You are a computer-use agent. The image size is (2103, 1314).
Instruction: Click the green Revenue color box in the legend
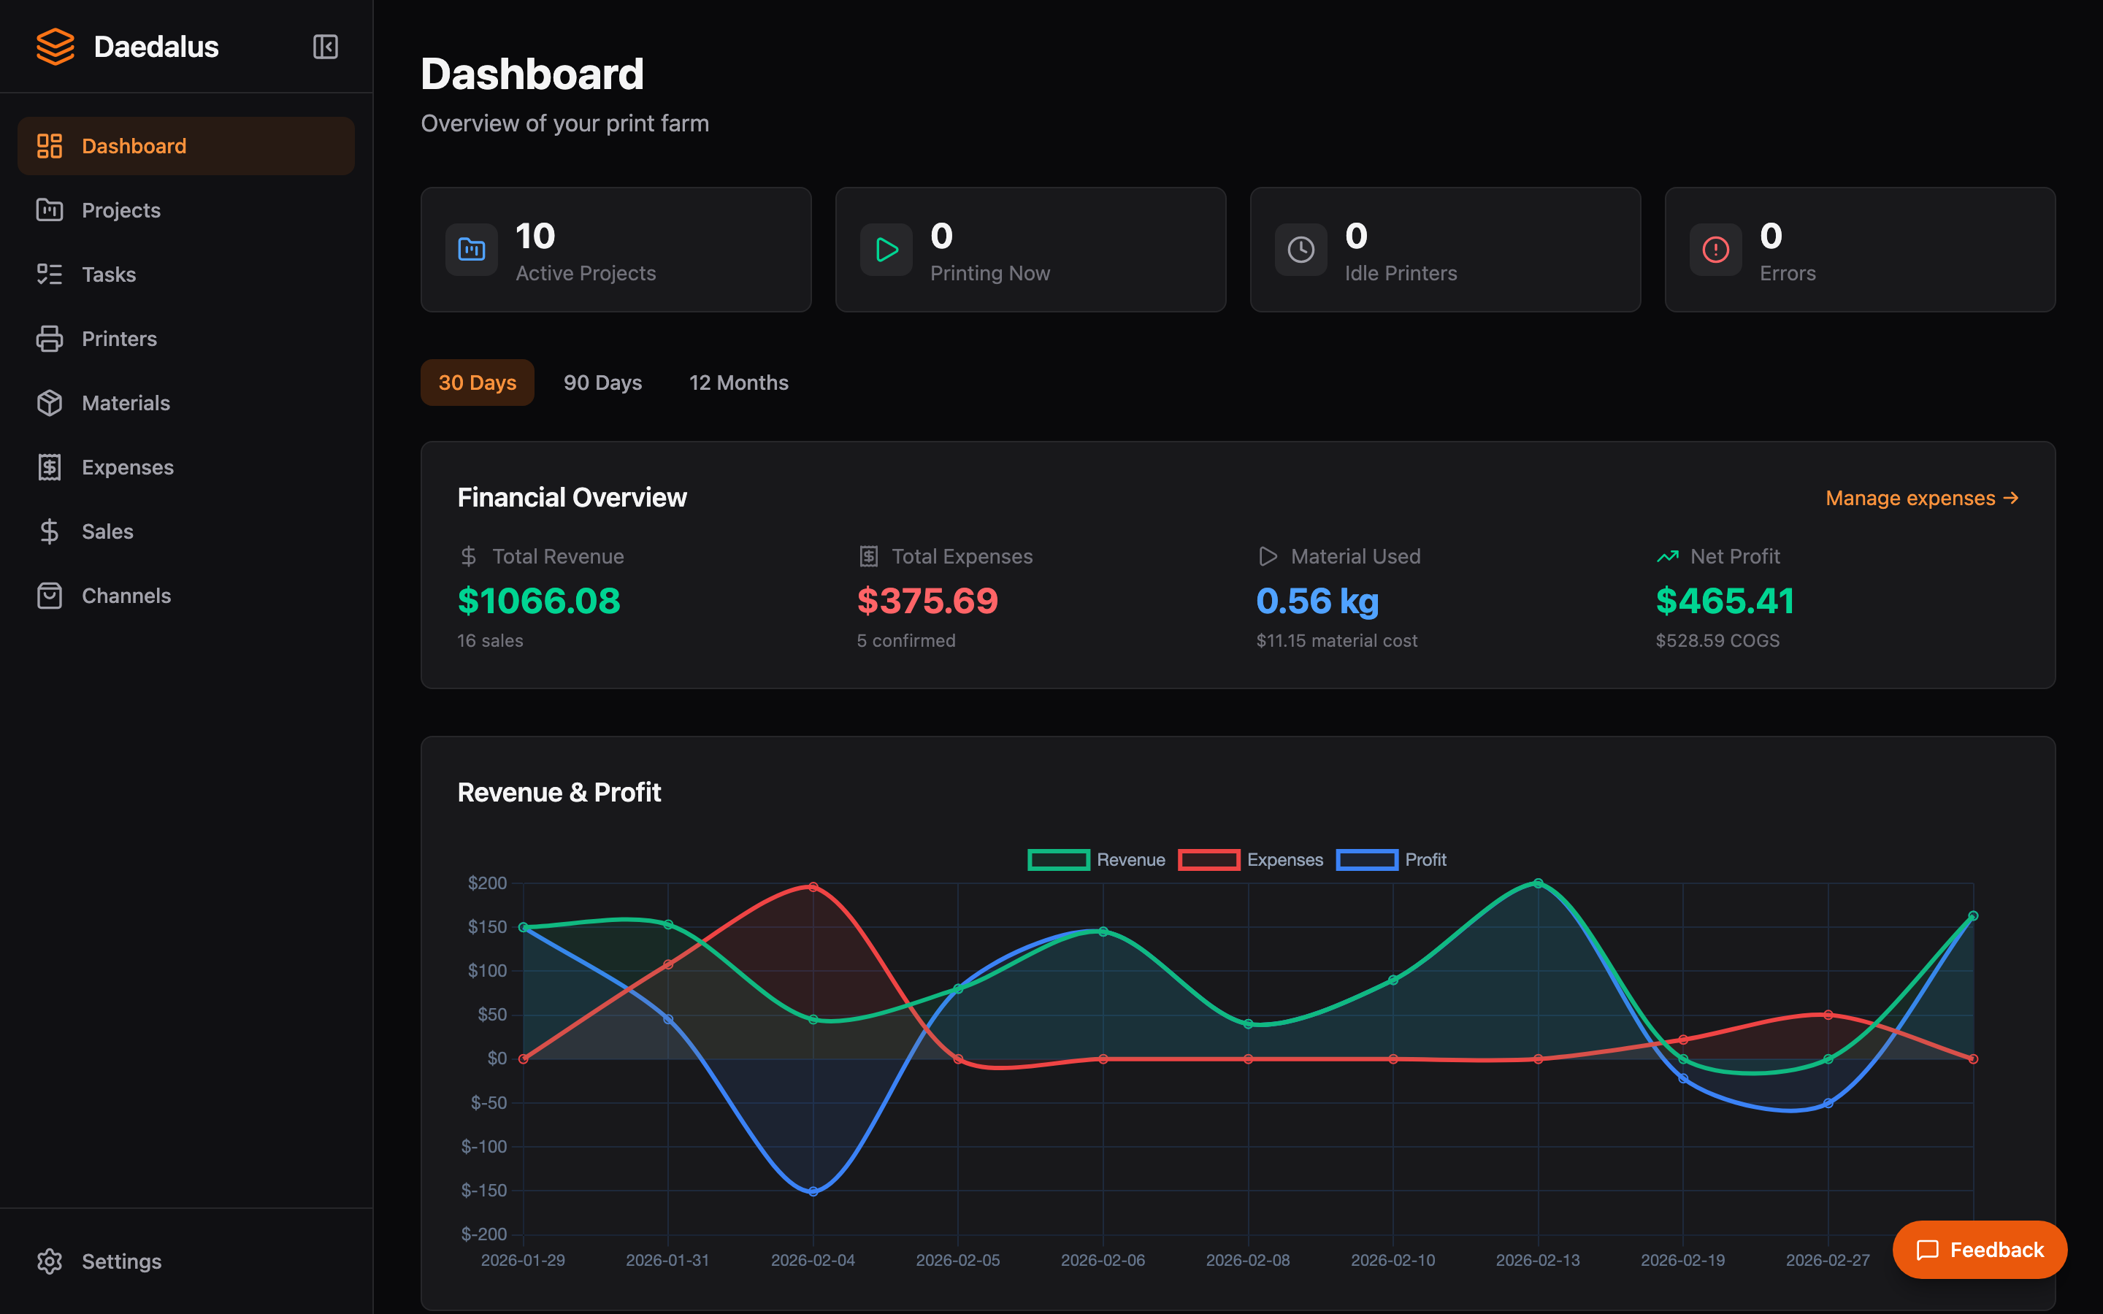[x=1059, y=859]
